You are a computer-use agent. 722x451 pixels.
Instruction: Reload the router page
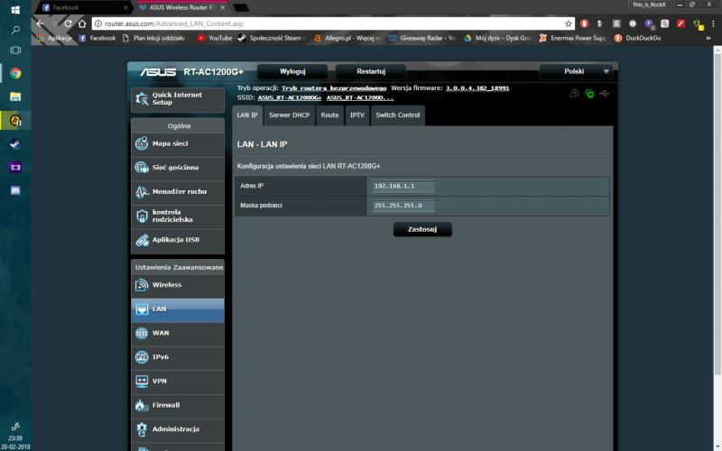pos(69,23)
